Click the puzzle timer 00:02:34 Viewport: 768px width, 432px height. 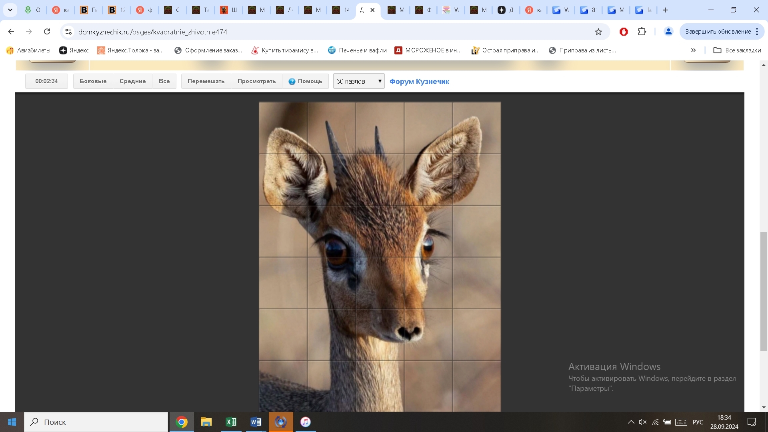tap(46, 81)
